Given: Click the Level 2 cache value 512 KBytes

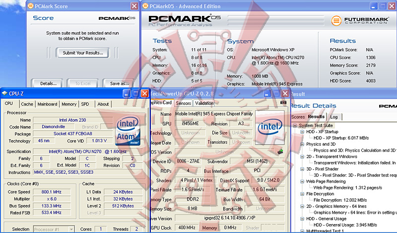Looking at the screenshot, I should click(123, 206).
